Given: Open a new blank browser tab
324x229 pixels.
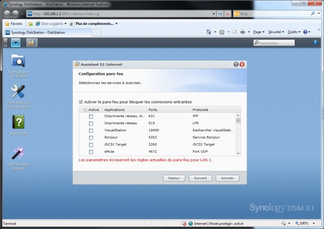Looking at the screenshot, I should coord(97,33).
